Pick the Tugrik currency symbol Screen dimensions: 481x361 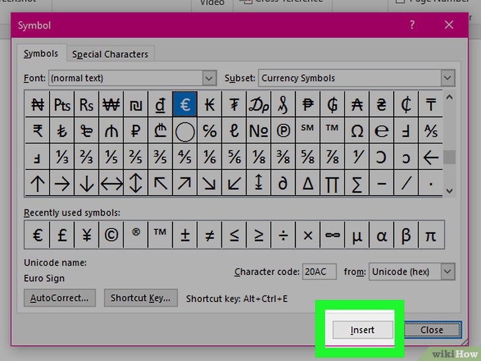click(x=234, y=104)
